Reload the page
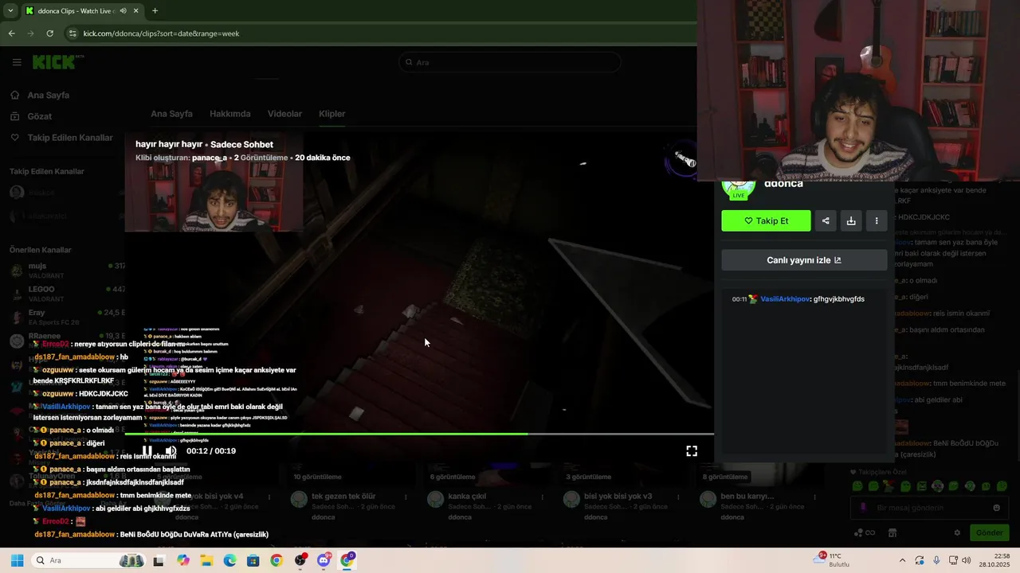The height and width of the screenshot is (573, 1020). 49,33
